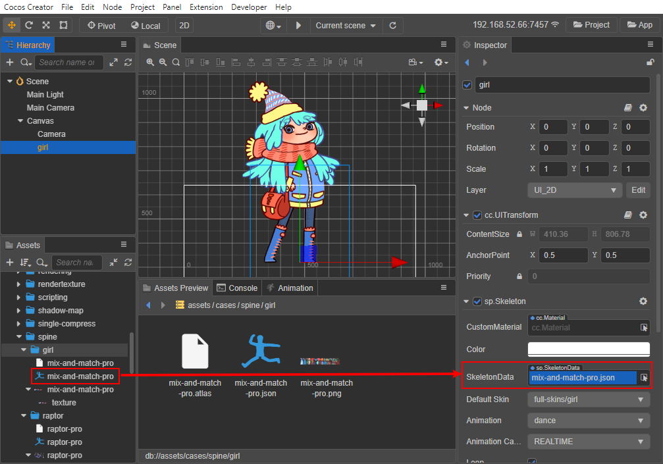Select the Move transform tool in the toolbar
Image resolution: width=663 pixels, height=464 pixels.
click(x=12, y=26)
